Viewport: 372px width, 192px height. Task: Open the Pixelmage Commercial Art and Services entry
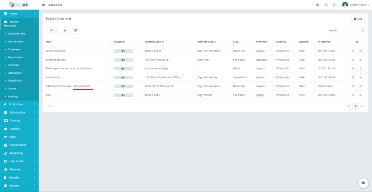point(68,69)
